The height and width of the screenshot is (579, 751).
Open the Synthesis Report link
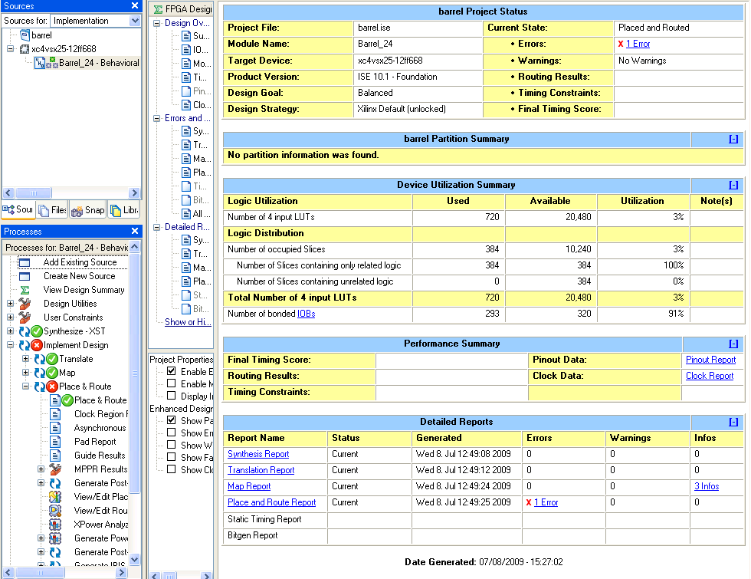click(x=258, y=454)
